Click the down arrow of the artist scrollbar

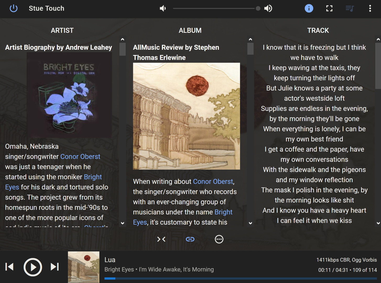coord(122,223)
